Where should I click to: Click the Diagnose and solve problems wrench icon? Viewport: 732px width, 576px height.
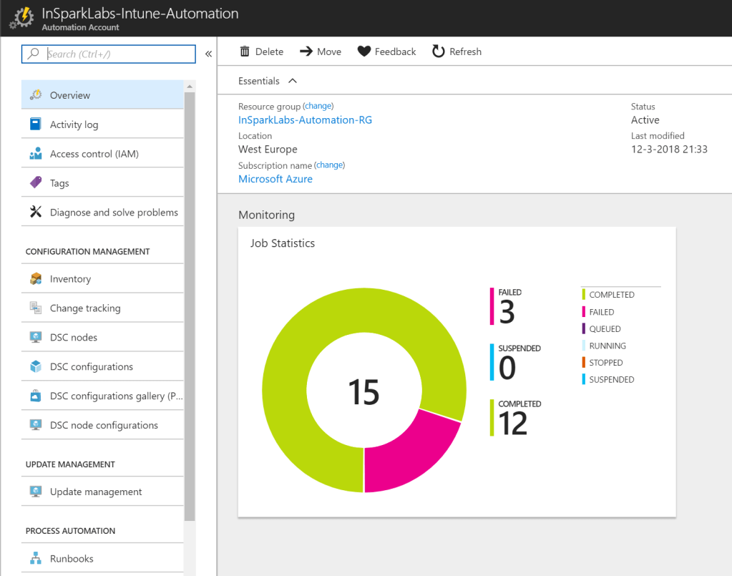point(36,213)
